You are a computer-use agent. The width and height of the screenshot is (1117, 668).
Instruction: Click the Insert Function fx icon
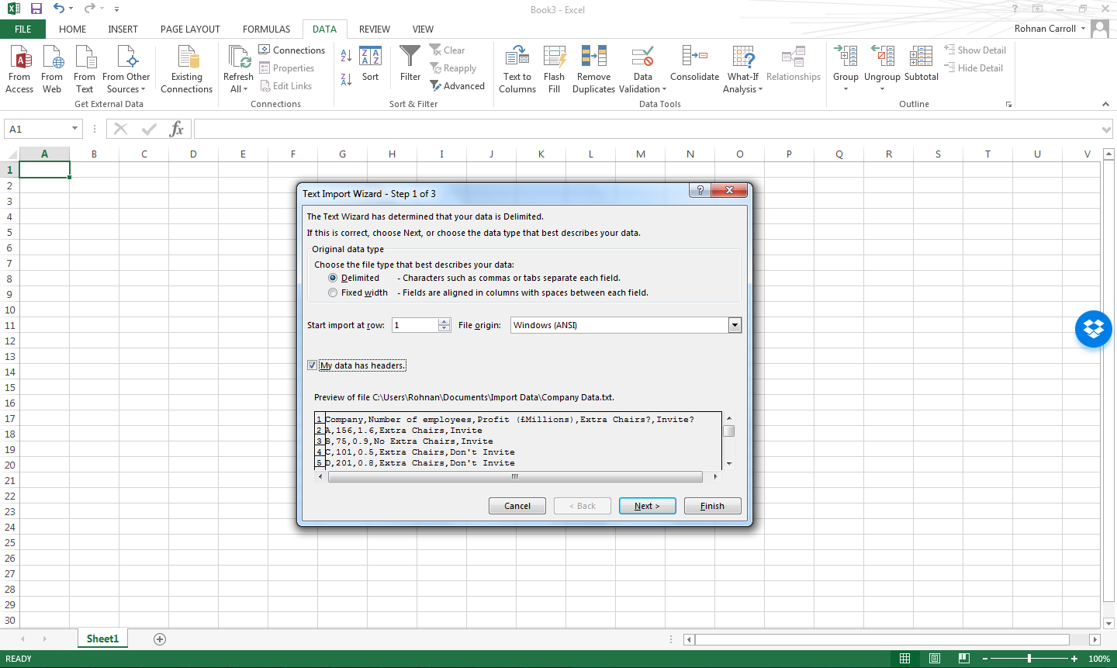pyautogui.click(x=177, y=129)
